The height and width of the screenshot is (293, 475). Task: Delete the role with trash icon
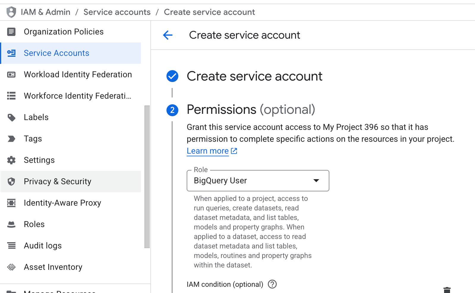[x=447, y=290]
